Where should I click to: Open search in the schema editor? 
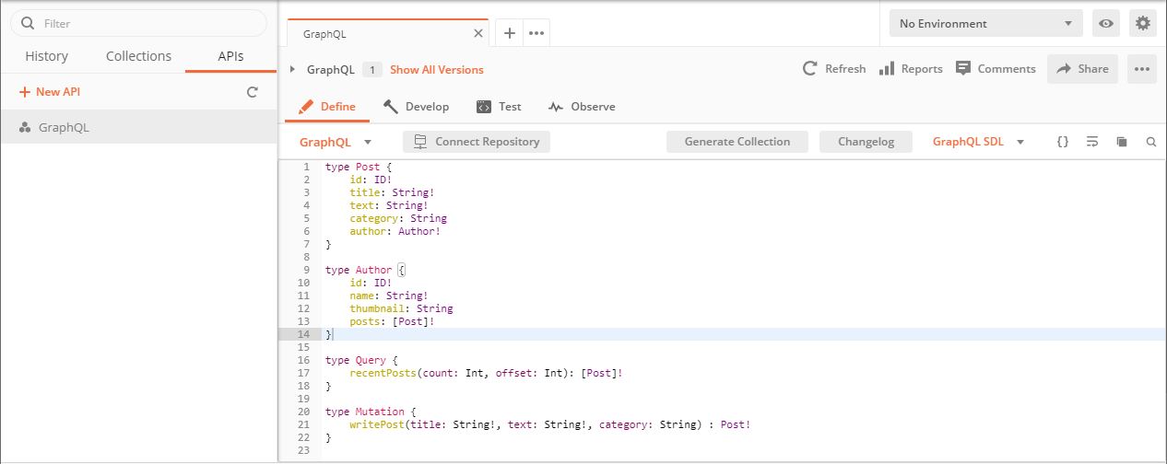pyautogui.click(x=1150, y=142)
